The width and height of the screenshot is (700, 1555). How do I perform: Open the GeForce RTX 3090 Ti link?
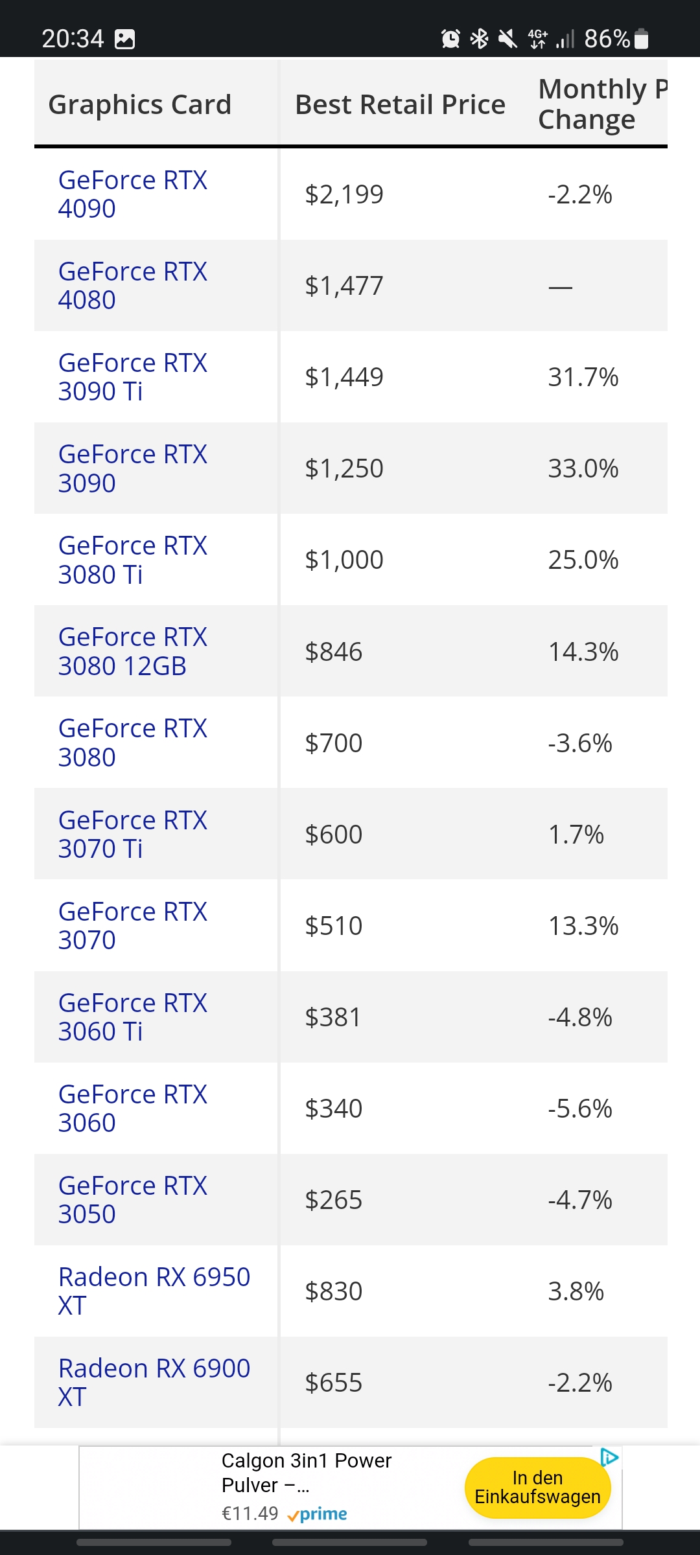(x=132, y=376)
